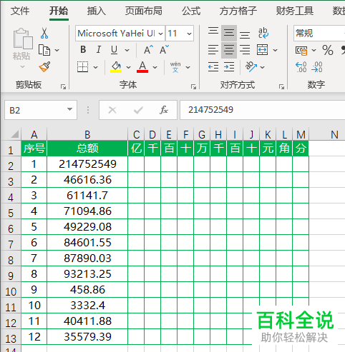Decrease decimal places
Screen dimensions: 345x352
(317, 67)
